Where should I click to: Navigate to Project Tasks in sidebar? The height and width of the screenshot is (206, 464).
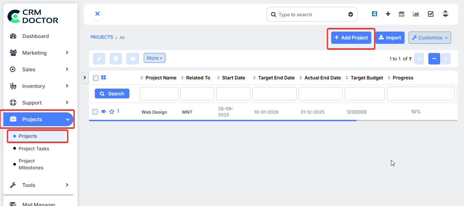click(34, 149)
